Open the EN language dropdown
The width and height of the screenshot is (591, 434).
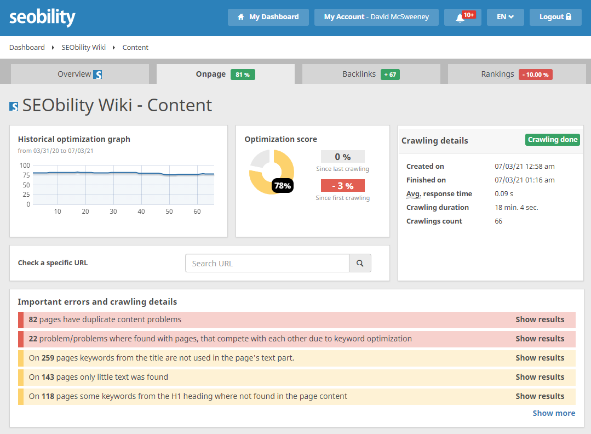504,17
